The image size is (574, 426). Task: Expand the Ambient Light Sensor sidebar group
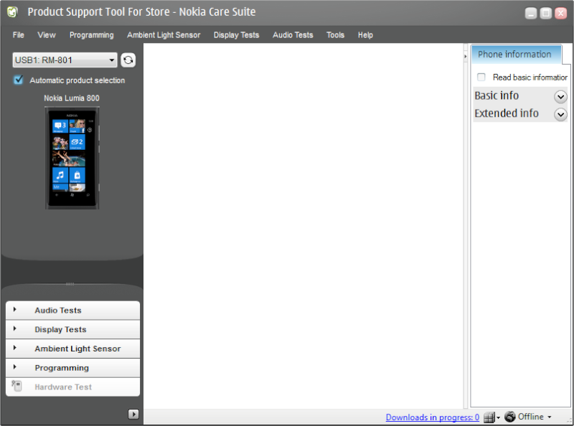(x=73, y=349)
